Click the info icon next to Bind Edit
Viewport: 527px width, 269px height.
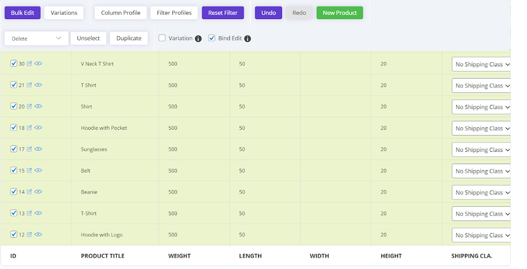tap(247, 38)
